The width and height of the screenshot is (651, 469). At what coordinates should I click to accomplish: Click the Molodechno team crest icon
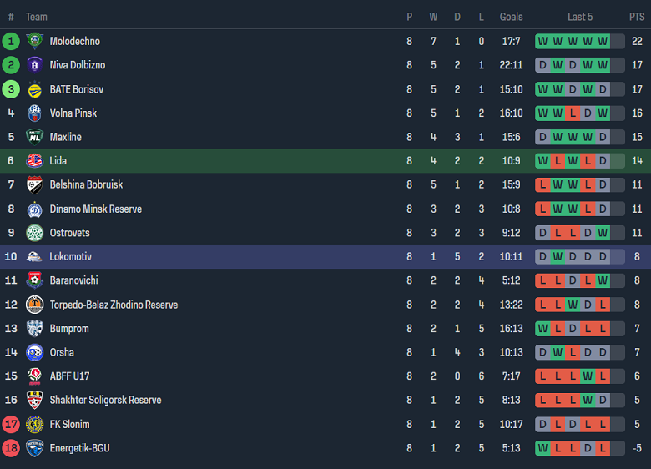pos(34,41)
